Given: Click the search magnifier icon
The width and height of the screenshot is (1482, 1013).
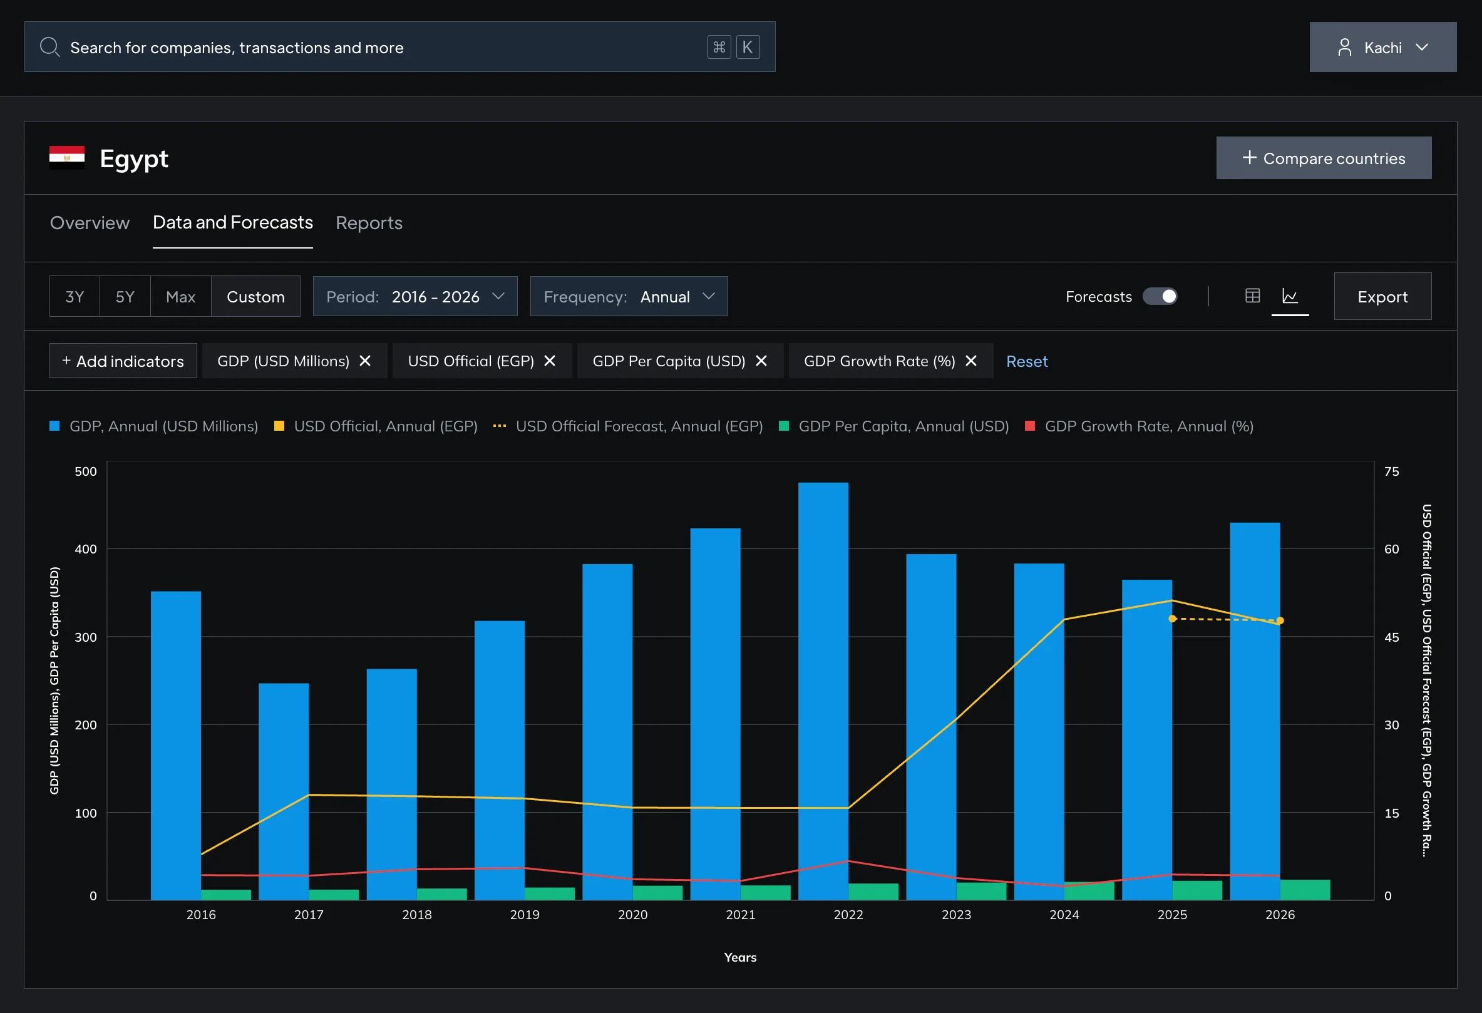Looking at the screenshot, I should [49, 47].
